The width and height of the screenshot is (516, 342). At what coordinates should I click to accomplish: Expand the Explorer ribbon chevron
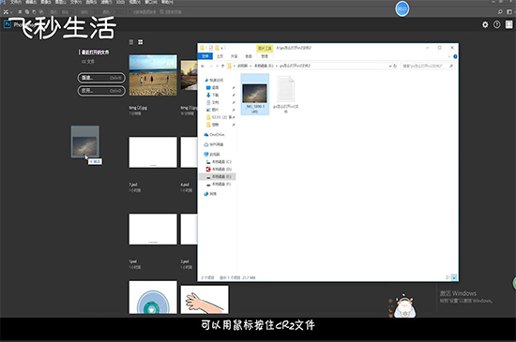(x=449, y=56)
